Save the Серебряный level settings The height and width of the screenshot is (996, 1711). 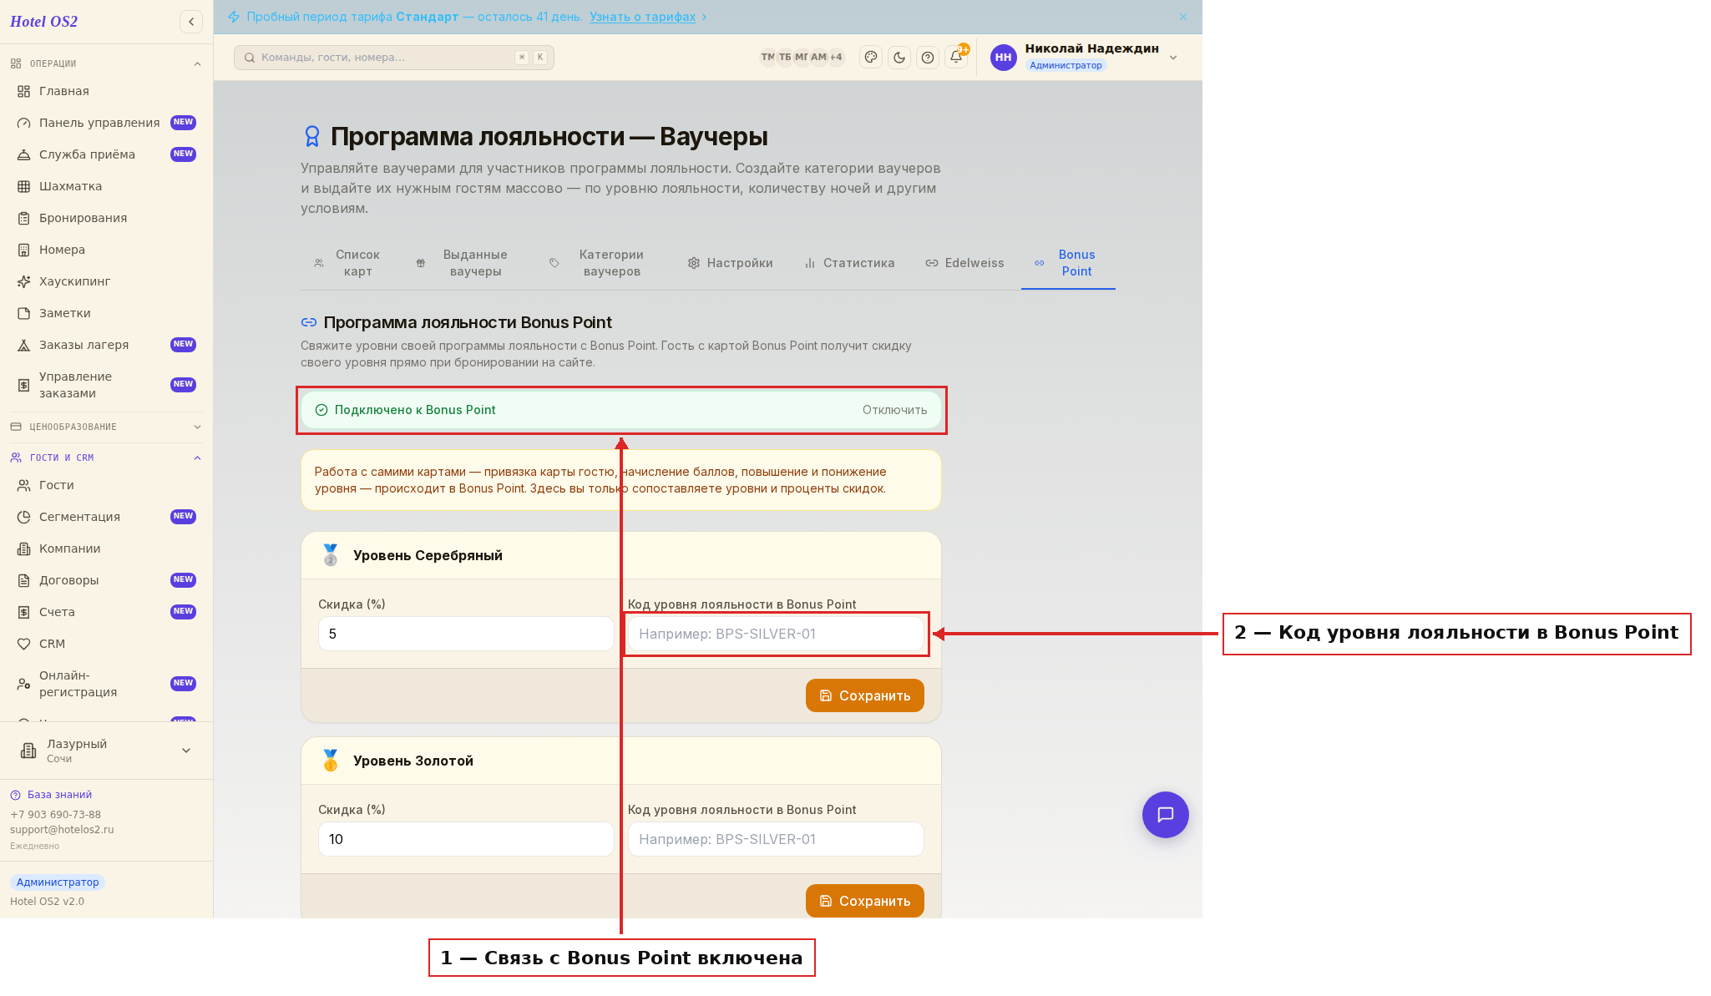point(864,695)
